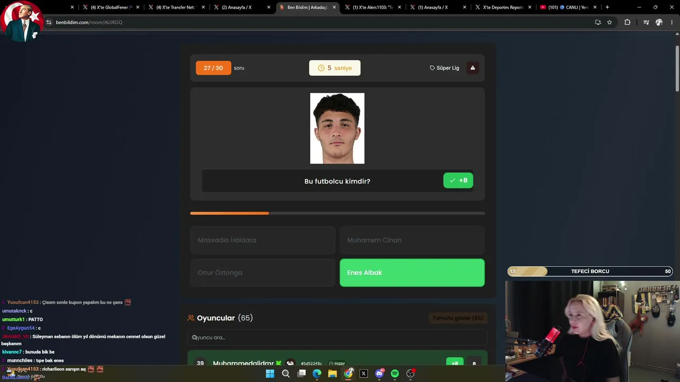Click the footballer photo

tap(337, 128)
